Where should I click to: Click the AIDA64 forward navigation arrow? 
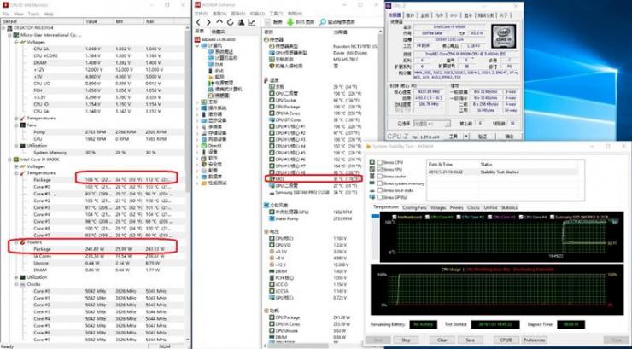point(208,22)
